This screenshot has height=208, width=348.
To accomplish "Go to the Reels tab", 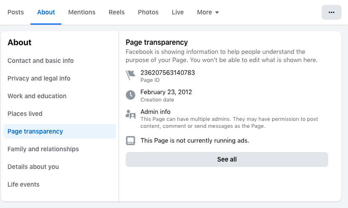I will [x=117, y=12].
